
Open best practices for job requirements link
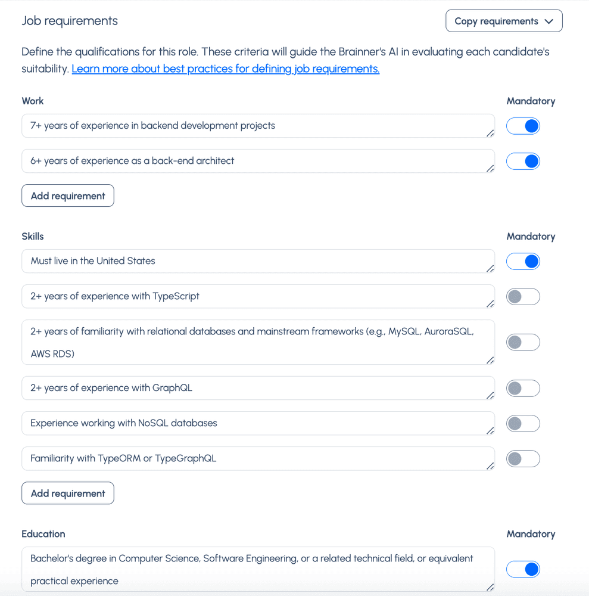pyautogui.click(x=225, y=69)
